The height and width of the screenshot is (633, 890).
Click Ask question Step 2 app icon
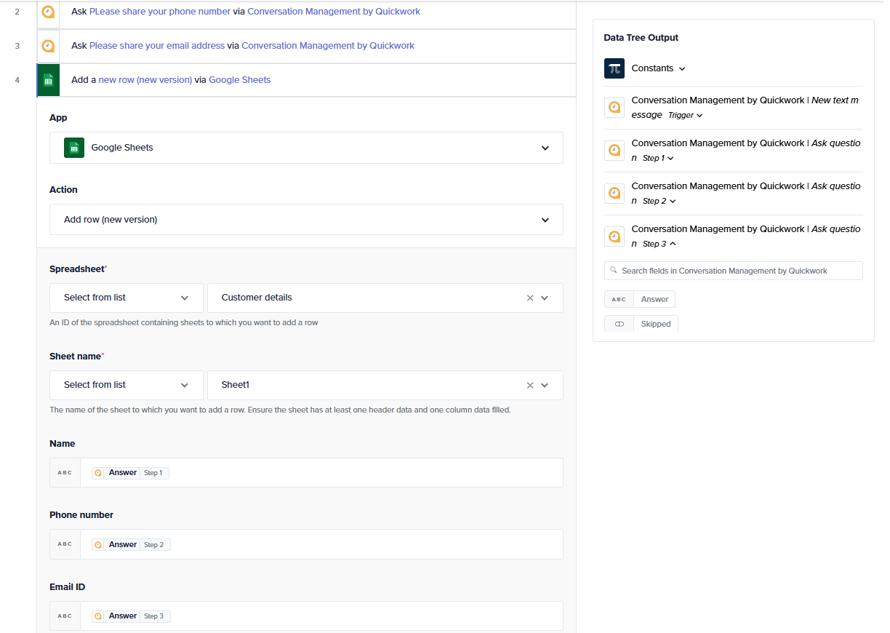click(614, 194)
